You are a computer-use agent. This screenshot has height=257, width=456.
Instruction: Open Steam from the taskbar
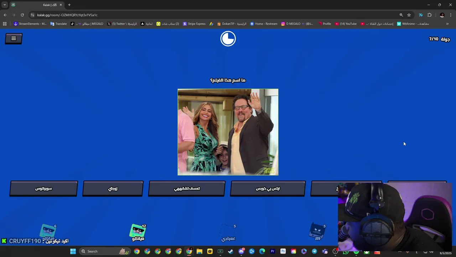(x=231, y=251)
